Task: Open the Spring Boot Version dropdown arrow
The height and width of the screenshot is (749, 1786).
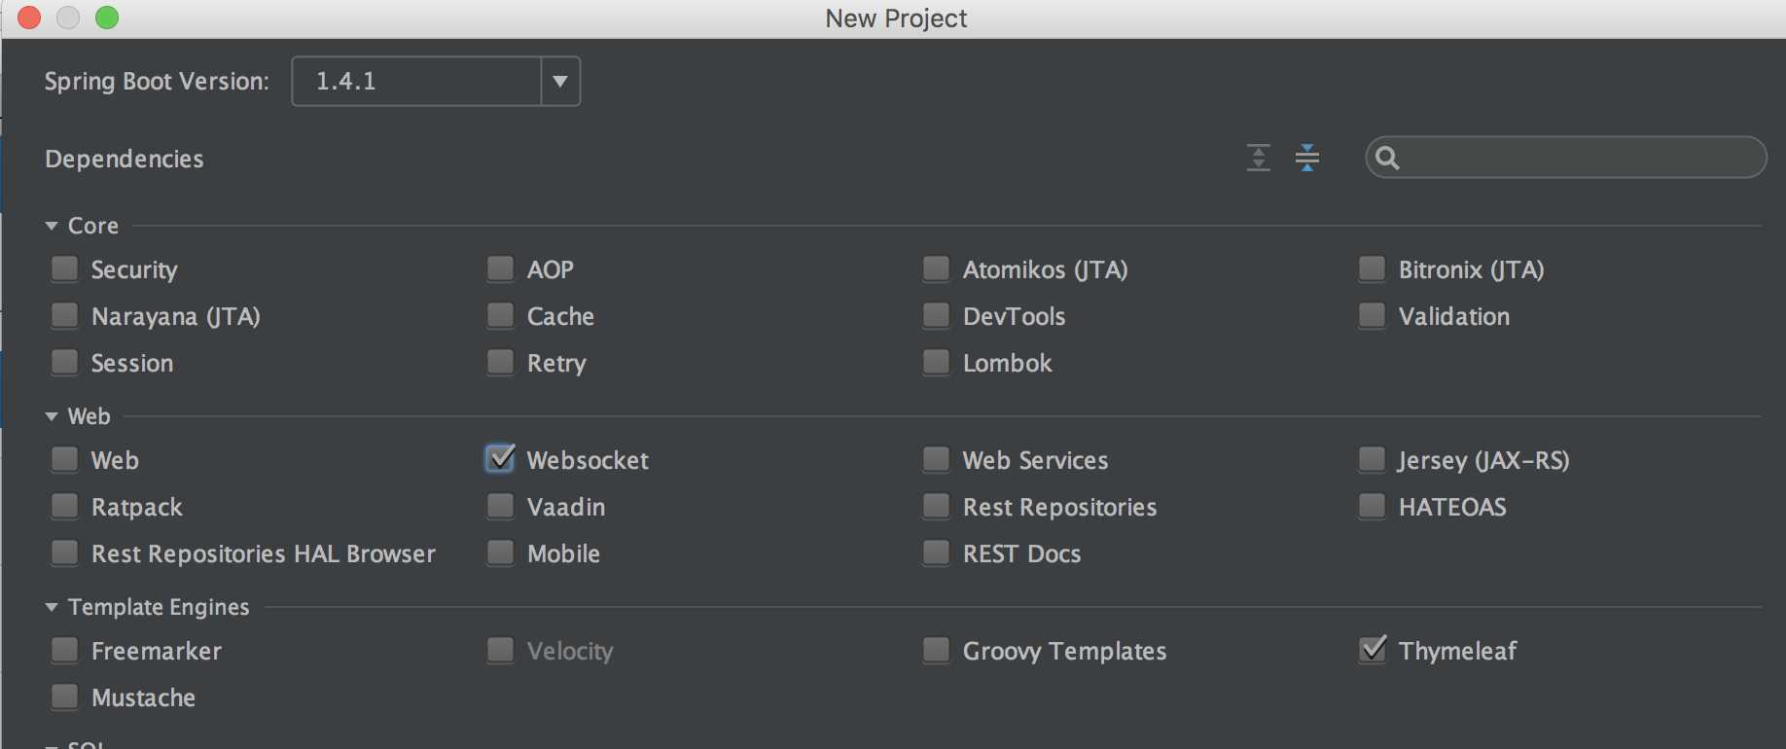Action: 560,81
